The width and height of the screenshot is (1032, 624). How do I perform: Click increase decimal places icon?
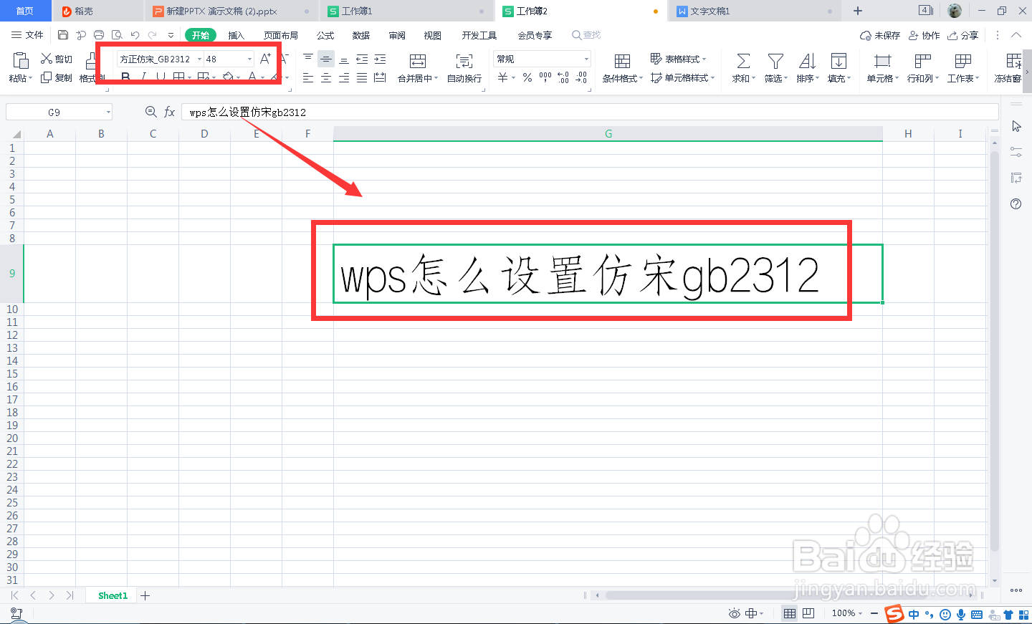click(x=563, y=77)
